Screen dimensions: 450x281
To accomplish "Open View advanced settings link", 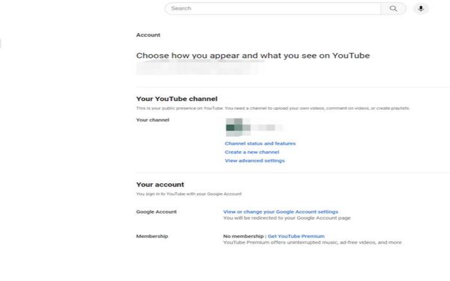I will 255,161.
